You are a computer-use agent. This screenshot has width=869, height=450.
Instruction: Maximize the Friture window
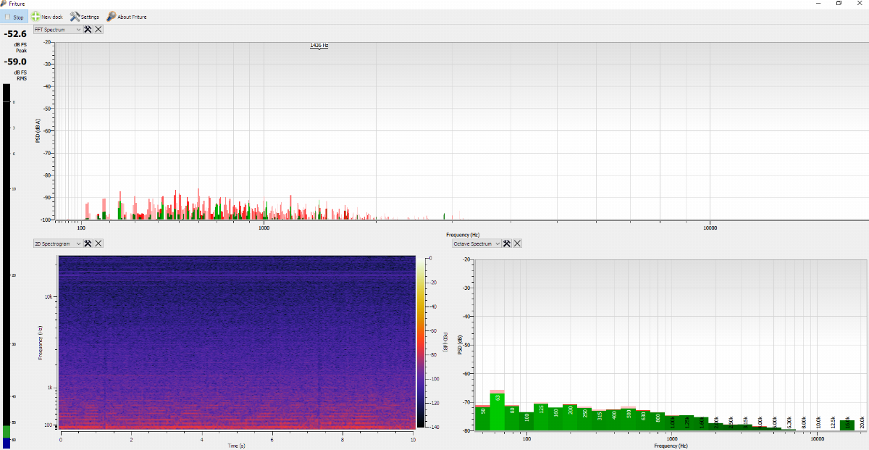[839, 4]
